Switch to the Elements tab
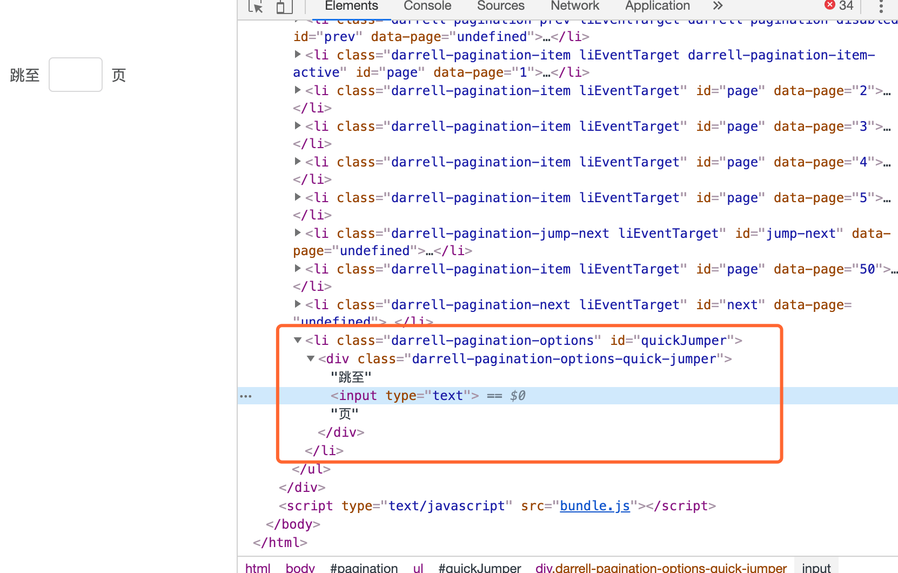 [351, 5]
